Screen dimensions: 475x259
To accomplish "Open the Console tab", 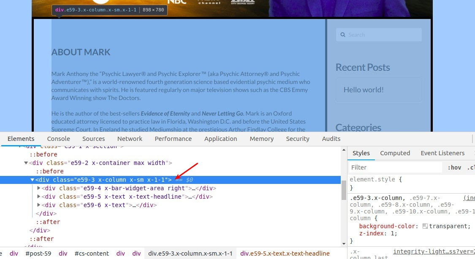I will point(58,139).
